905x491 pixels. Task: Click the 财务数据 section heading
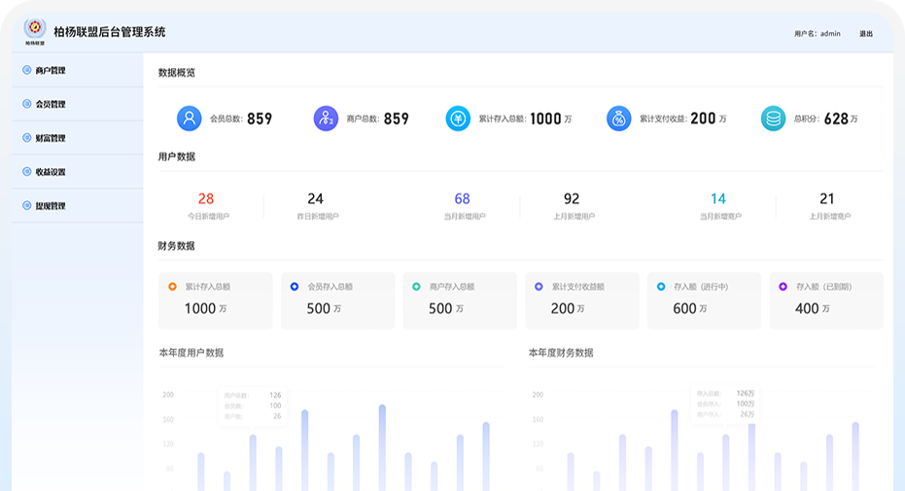[x=177, y=246]
